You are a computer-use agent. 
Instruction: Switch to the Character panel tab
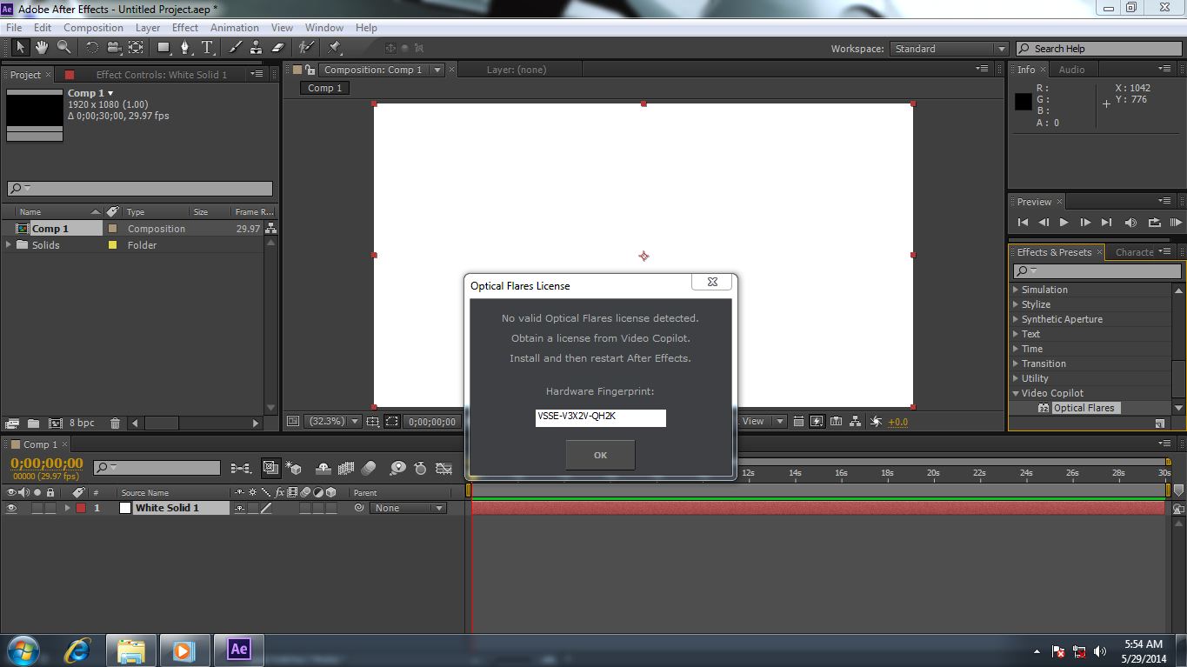pos(1135,252)
